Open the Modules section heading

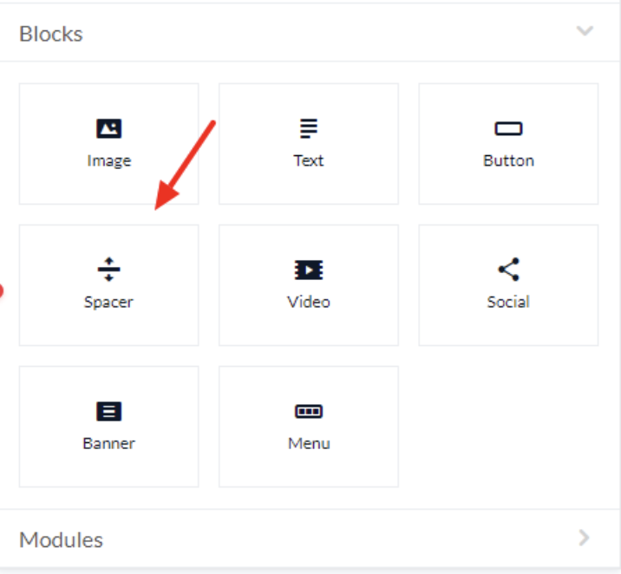point(61,540)
